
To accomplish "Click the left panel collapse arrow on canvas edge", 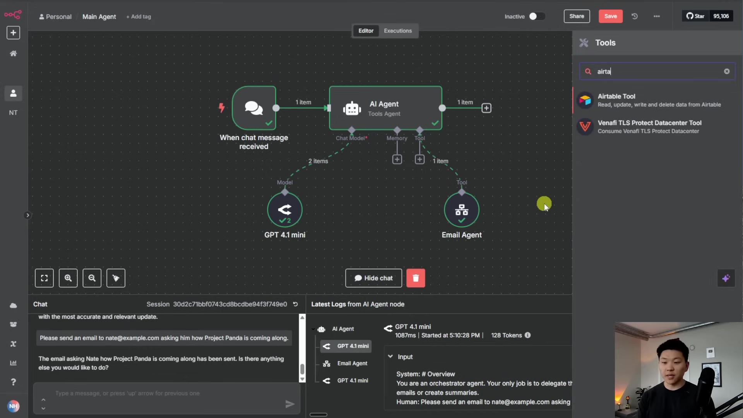I will click(x=27, y=215).
